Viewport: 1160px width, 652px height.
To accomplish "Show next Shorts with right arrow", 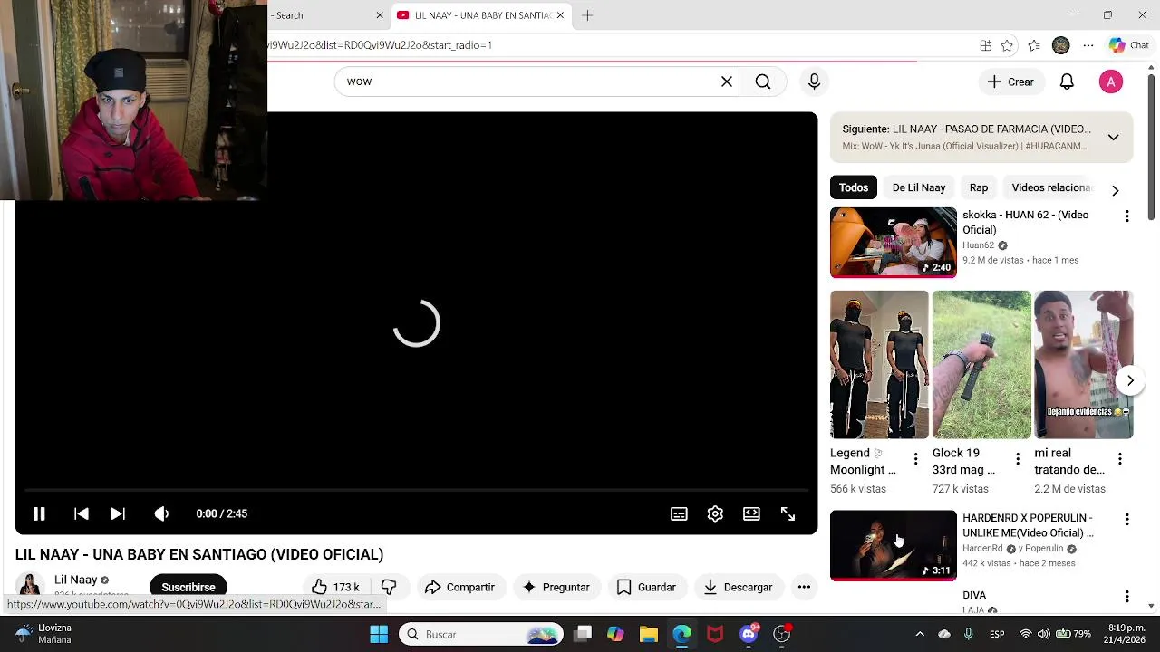I will tap(1130, 380).
